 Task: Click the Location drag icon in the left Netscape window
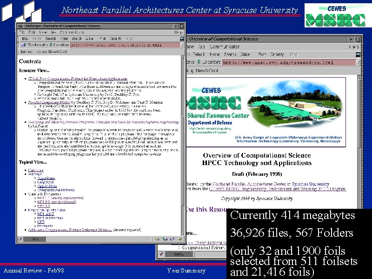click(x=51, y=45)
